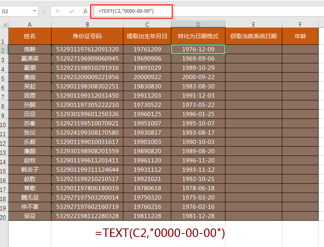Click ID cell 532901199112031450

pos(87,96)
